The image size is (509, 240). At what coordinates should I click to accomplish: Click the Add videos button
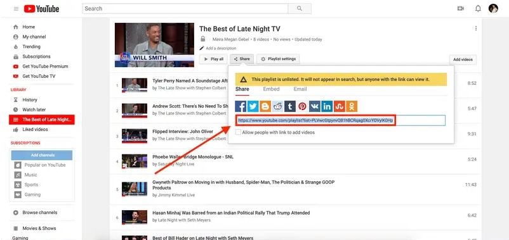click(x=463, y=60)
